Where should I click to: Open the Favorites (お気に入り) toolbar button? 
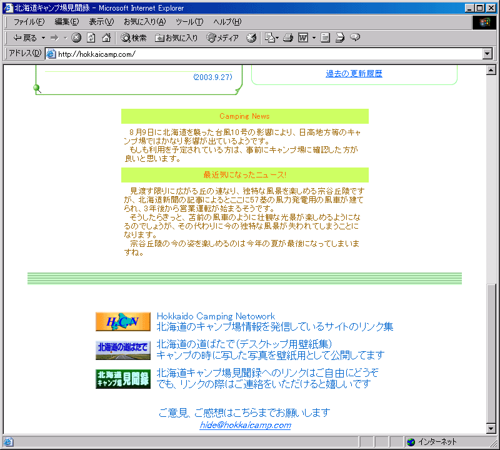pos(176,37)
